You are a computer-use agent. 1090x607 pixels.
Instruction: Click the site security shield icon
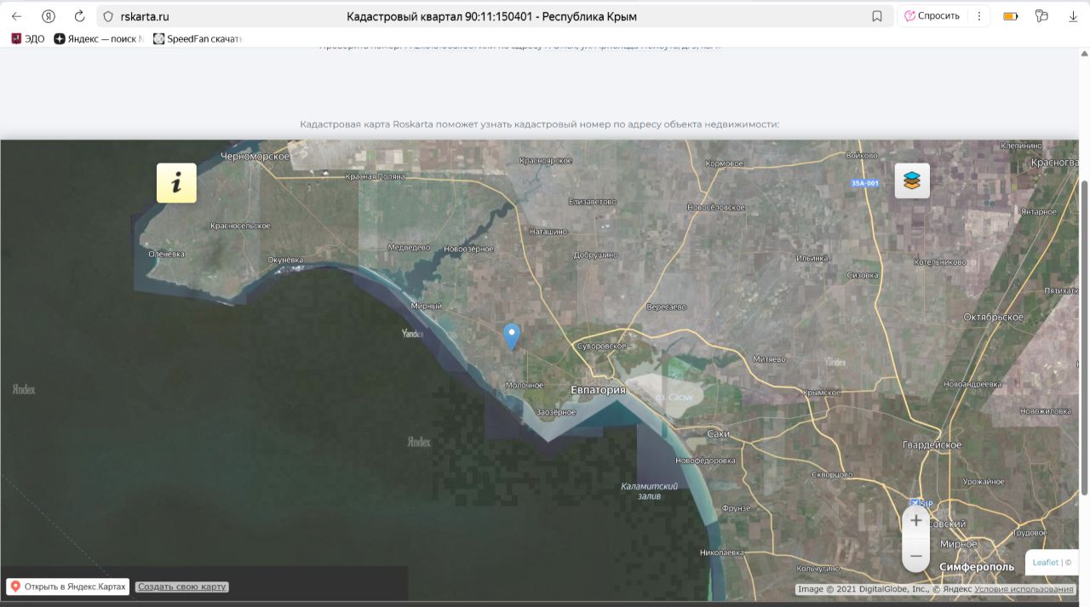click(x=108, y=16)
